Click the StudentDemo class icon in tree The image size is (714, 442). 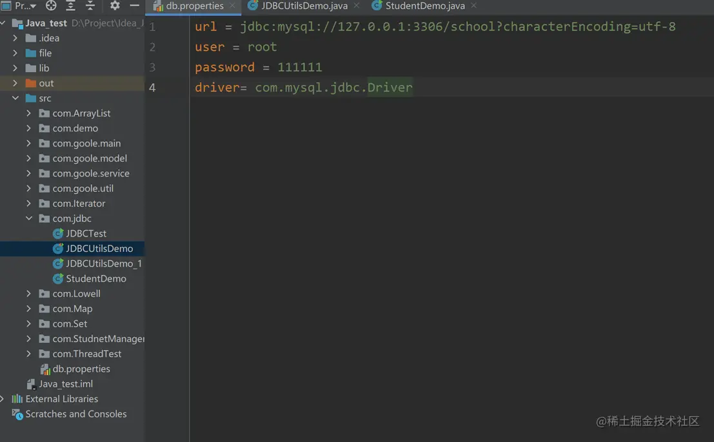point(58,278)
